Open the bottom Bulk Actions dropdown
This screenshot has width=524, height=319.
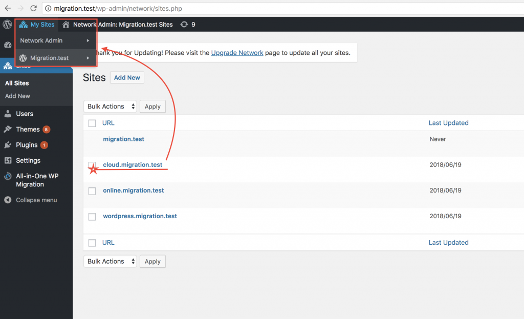(110, 261)
